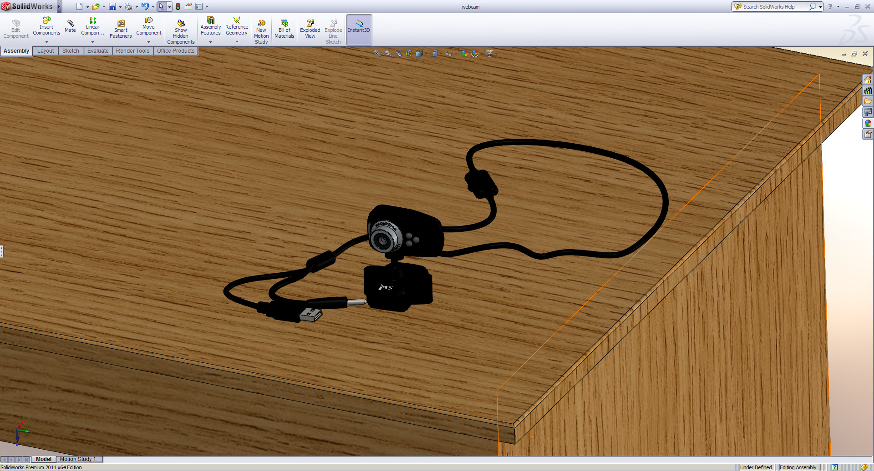Undo the last action
Image resolution: width=874 pixels, height=471 pixels.
click(145, 6)
